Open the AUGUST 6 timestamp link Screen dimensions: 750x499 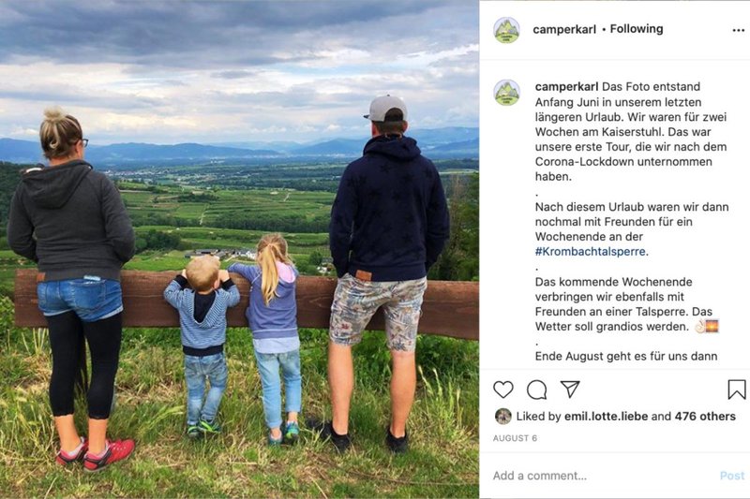click(515, 438)
